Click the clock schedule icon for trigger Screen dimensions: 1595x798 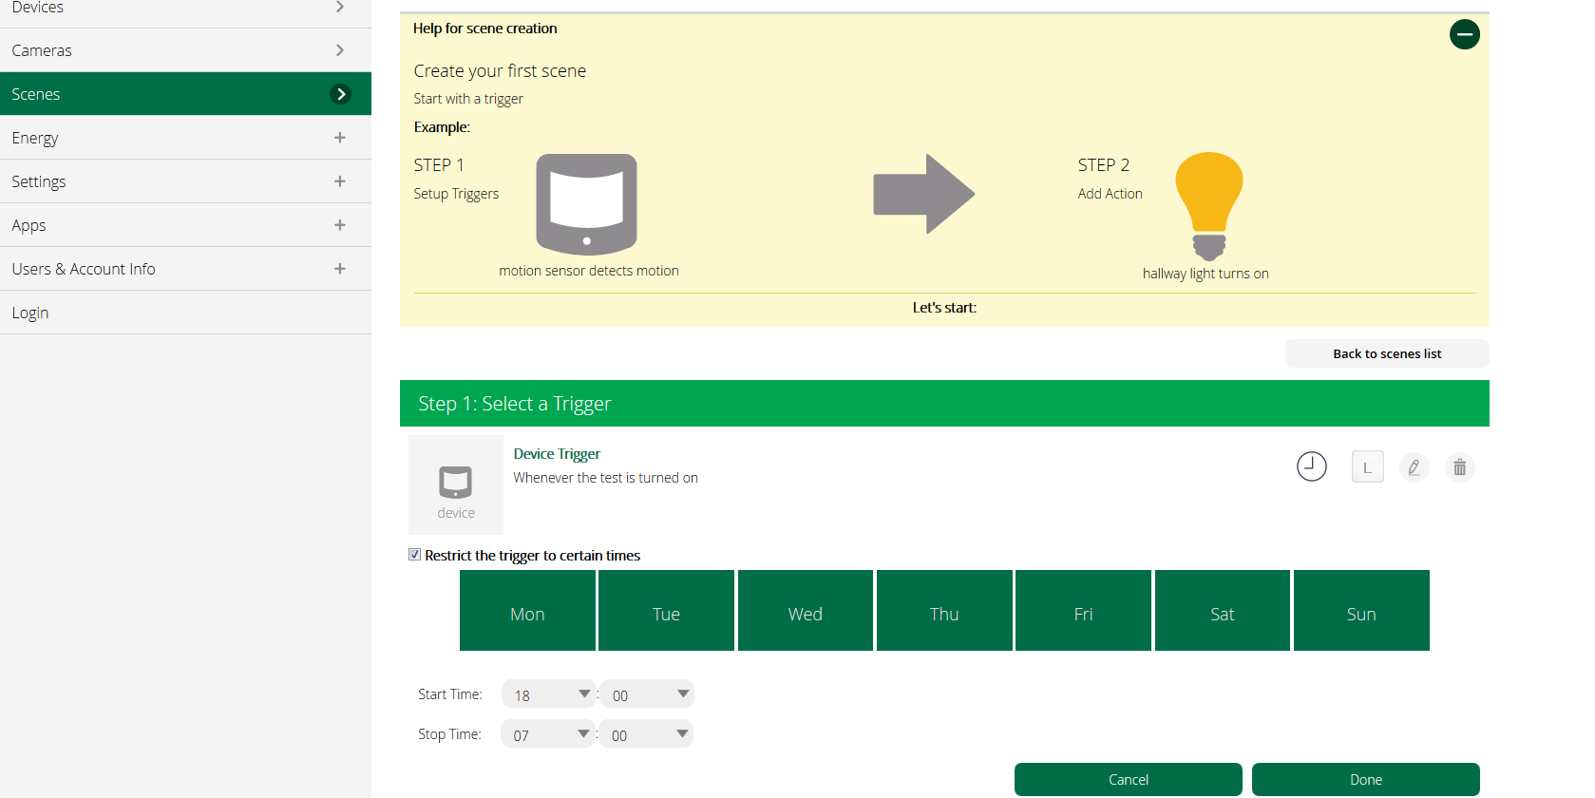point(1311,466)
